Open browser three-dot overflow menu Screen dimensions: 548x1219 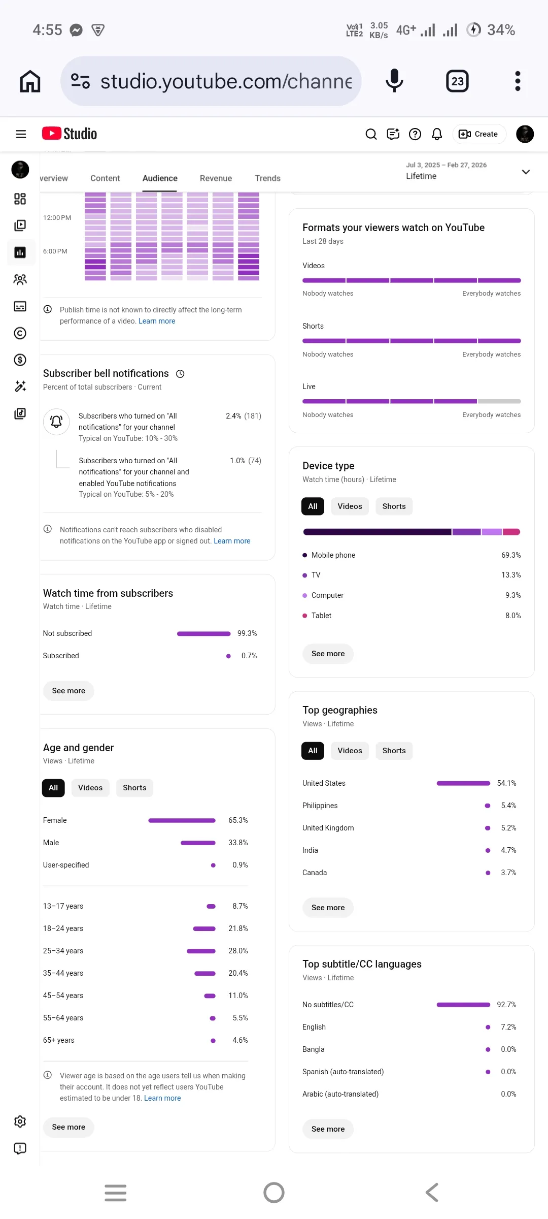tap(518, 81)
